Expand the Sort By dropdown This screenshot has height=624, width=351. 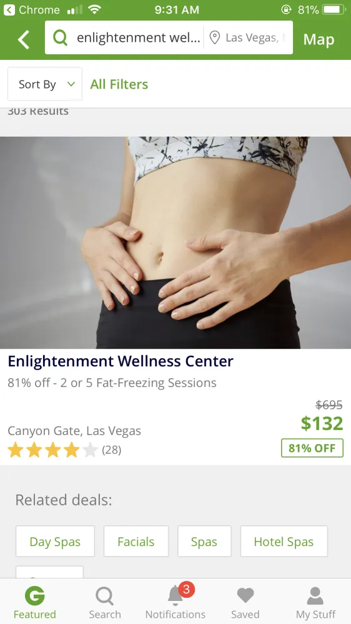coord(45,84)
